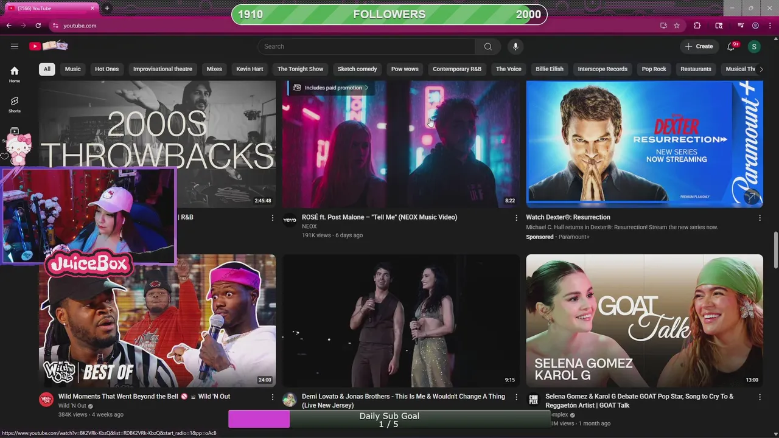
Task: Select the Improvisational theatre chip
Action: pyautogui.click(x=162, y=69)
